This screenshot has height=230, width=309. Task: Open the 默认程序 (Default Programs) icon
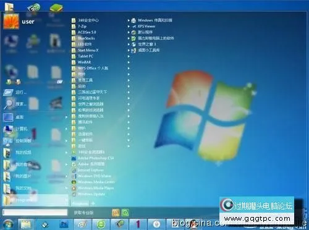coord(133,32)
